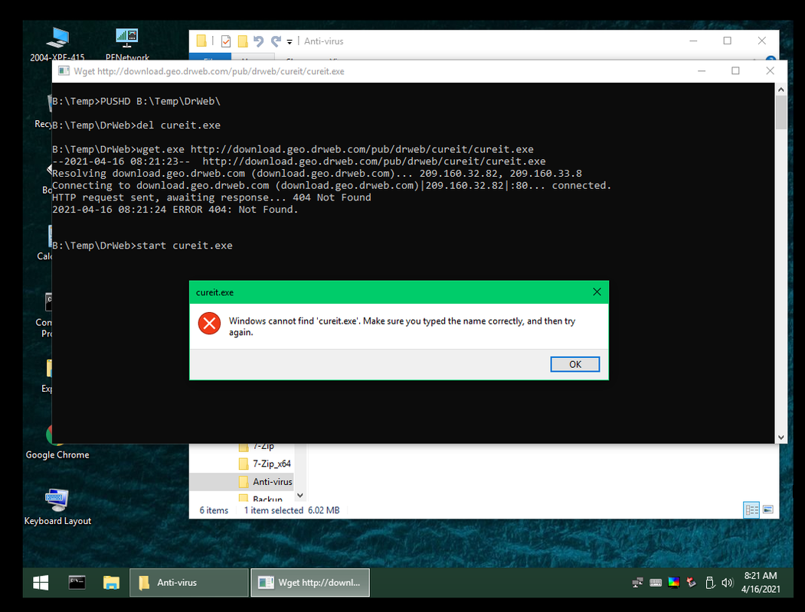
Task: Click the Wget console window title icon
Action: click(64, 70)
